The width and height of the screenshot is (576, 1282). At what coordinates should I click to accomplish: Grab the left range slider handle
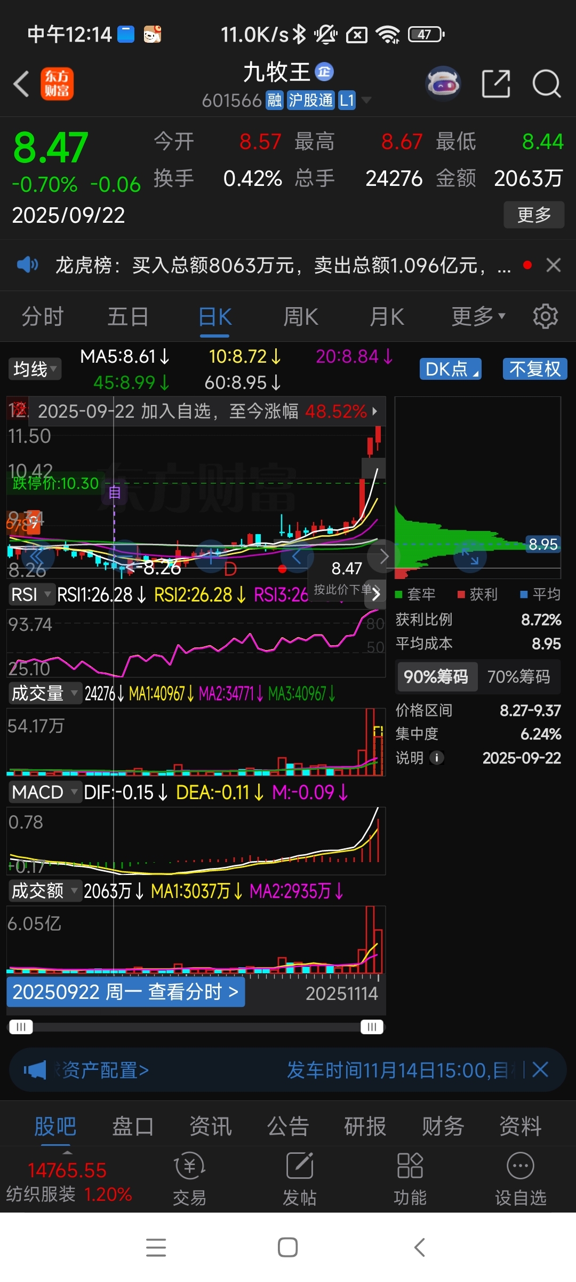[x=21, y=1027]
